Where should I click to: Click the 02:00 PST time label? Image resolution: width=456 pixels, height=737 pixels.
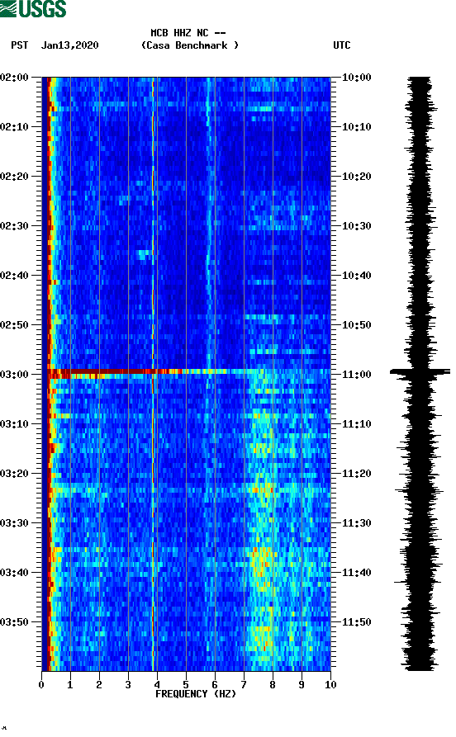15,77
